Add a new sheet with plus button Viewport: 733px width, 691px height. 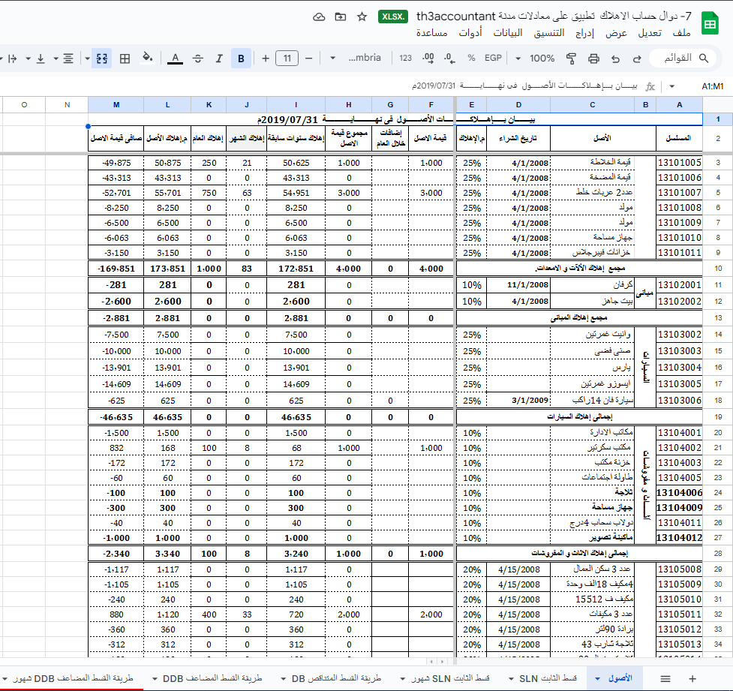tap(692, 678)
